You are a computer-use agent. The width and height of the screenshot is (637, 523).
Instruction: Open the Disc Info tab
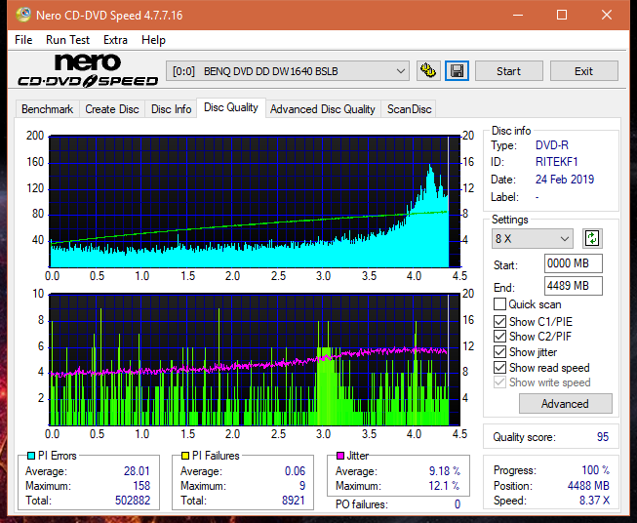pyautogui.click(x=171, y=109)
